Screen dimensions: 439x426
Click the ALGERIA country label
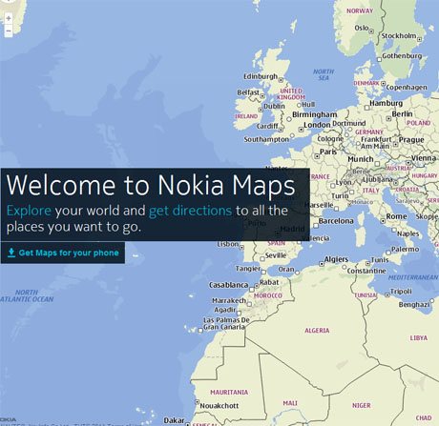(x=317, y=331)
